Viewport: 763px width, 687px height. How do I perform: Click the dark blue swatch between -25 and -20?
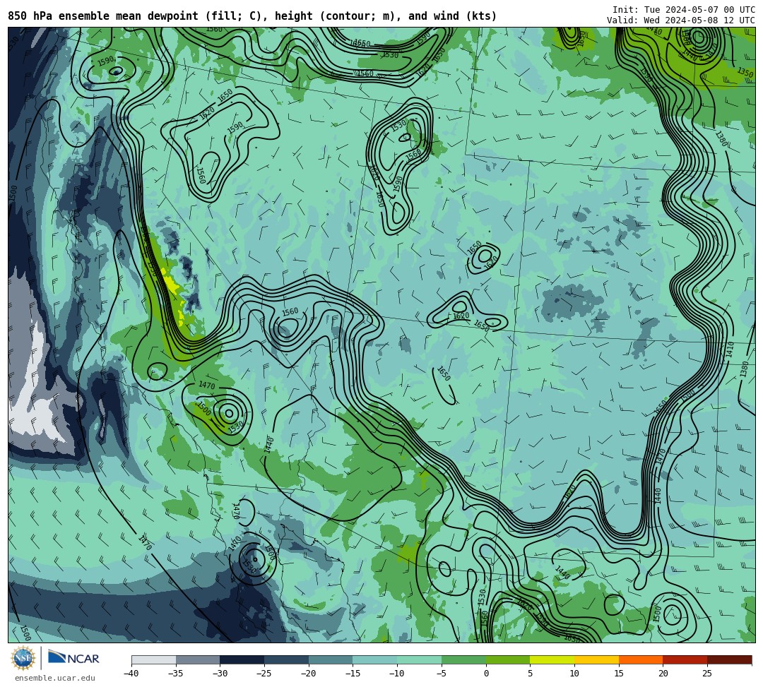click(287, 659)
